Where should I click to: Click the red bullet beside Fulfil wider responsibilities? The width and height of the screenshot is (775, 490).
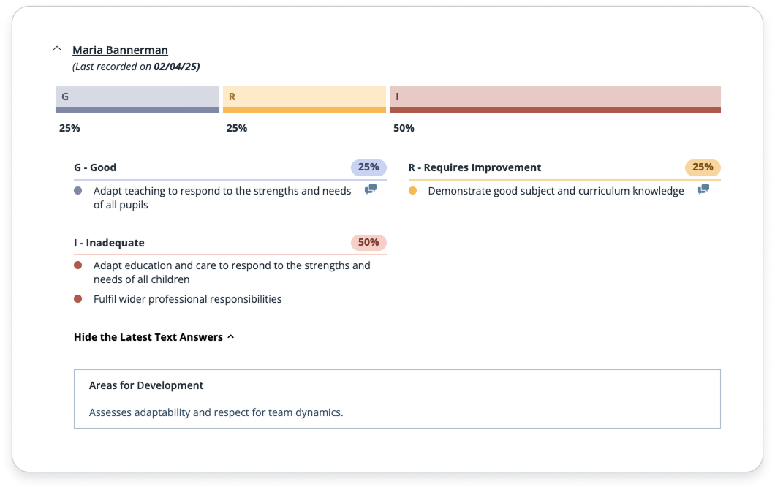tap(78, 299)
